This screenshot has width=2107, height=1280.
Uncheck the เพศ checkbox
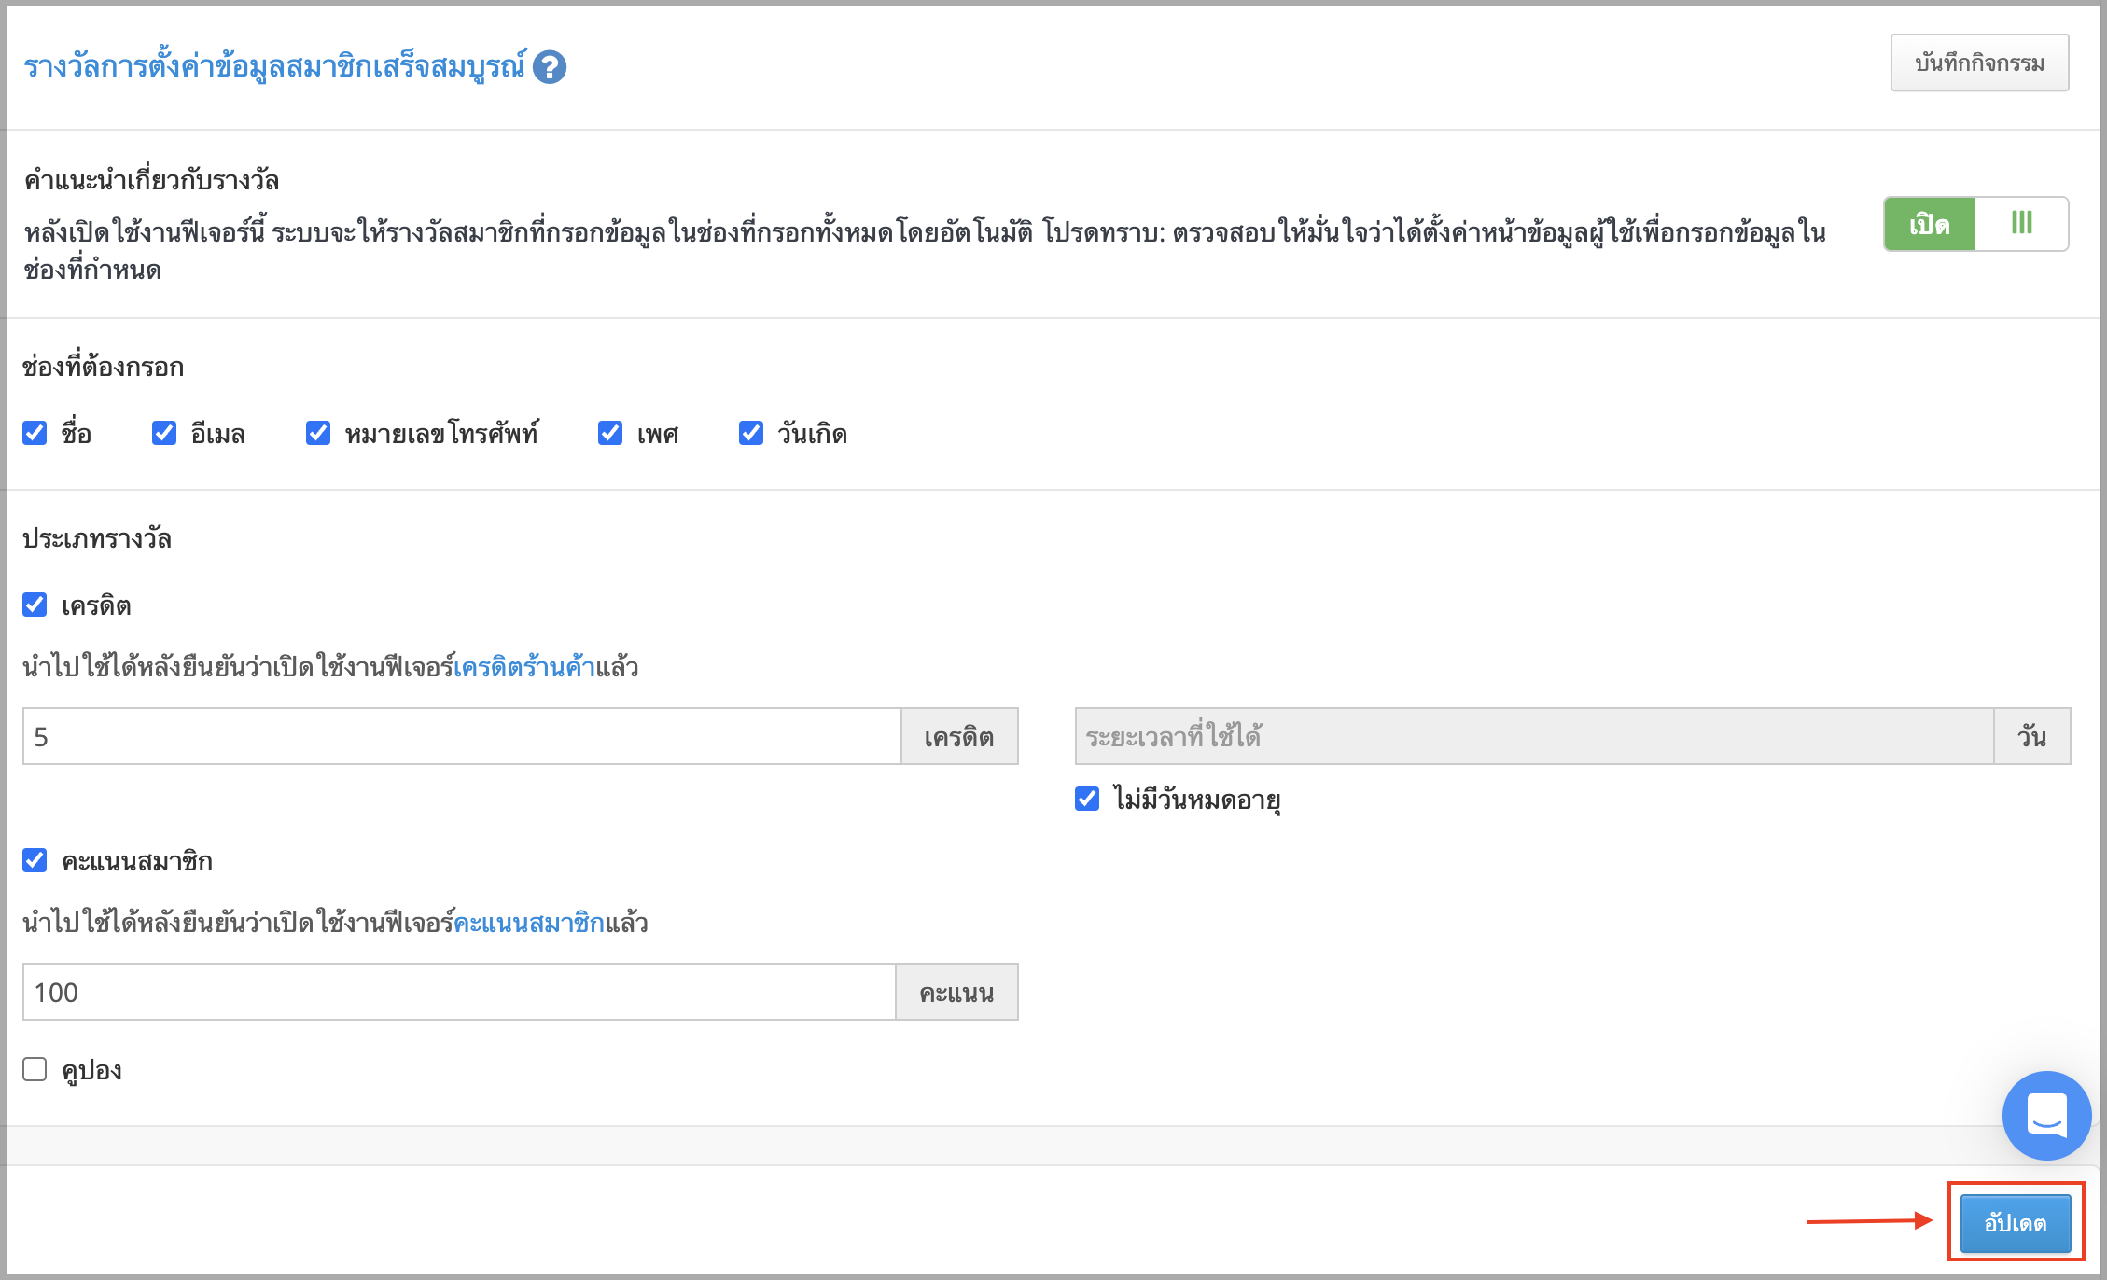610,433
